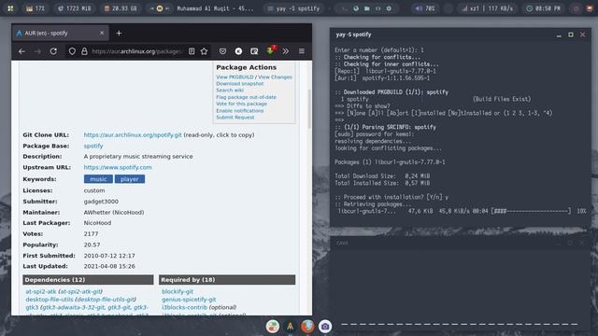Open the app launcher in top panel
Viewport: 598px width, 336px height.
tap(10, 8)
